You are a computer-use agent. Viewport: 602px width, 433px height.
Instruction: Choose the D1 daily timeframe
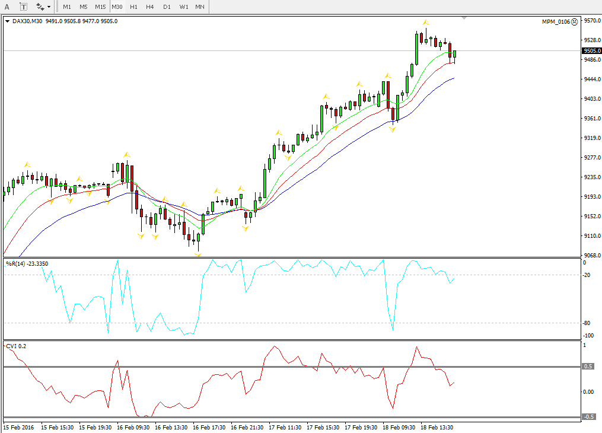[167, 7]
